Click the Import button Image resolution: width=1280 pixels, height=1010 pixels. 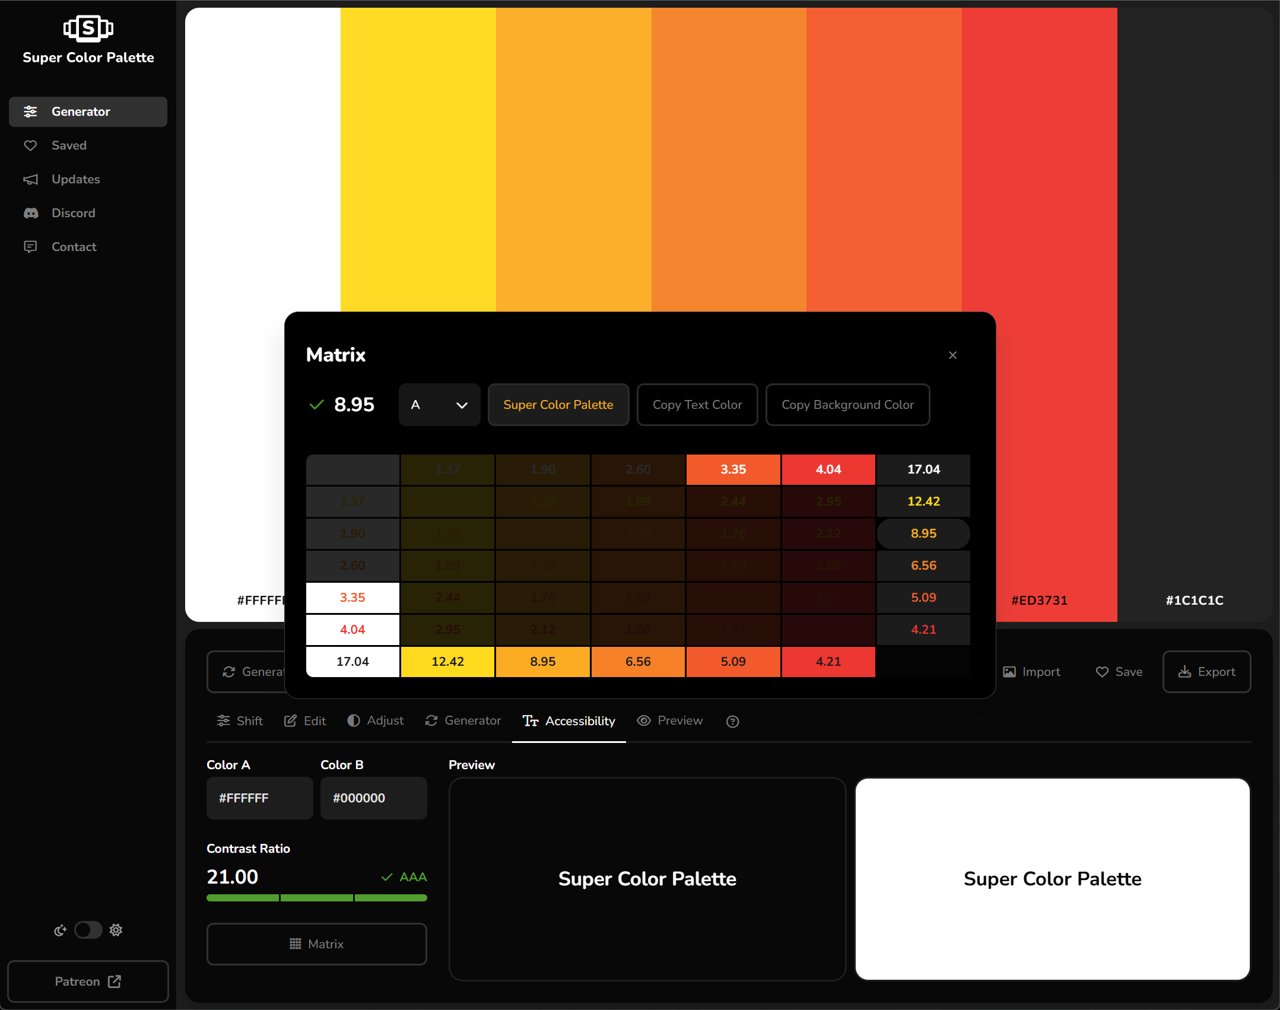click(x=1031, y=672)
